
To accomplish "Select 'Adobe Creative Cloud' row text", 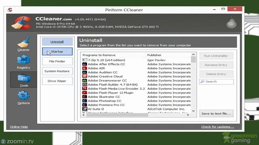I will point(105,76).
